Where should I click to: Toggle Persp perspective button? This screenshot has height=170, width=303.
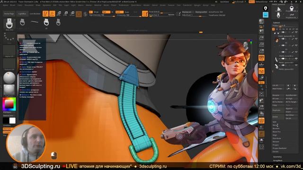261,58
